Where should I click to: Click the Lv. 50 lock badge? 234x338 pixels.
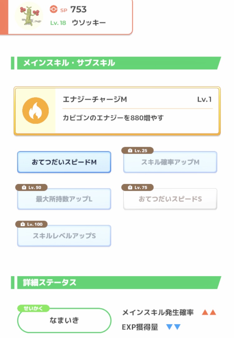coord(31,187)
